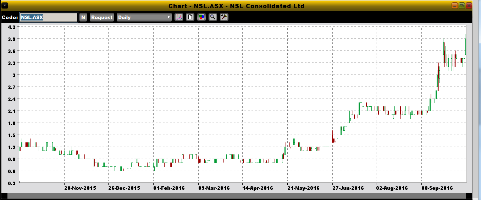
Task: Click the 1.8 price axis label
Action: [x=11, y=123]
